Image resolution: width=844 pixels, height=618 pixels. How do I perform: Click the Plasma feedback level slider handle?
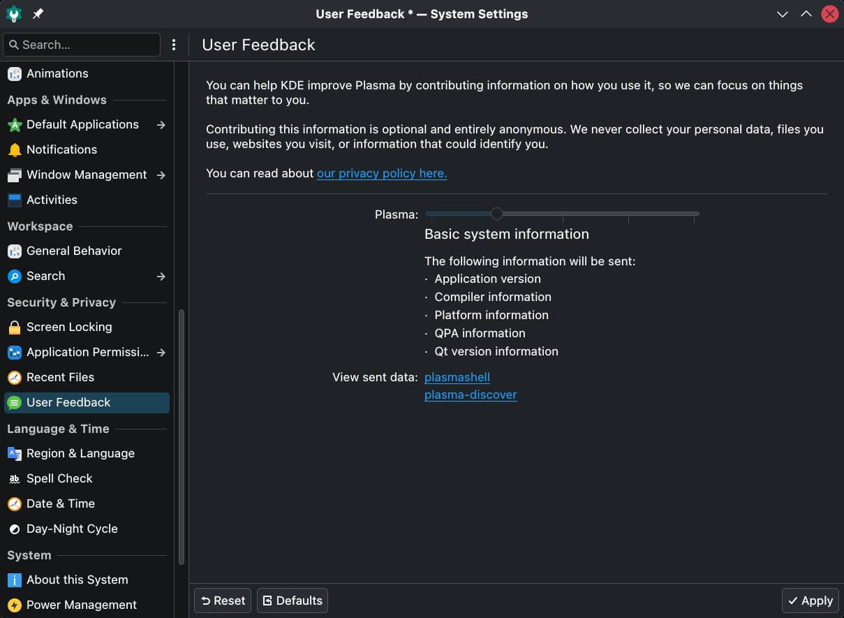pyautogui.click(x=496, y=214)
